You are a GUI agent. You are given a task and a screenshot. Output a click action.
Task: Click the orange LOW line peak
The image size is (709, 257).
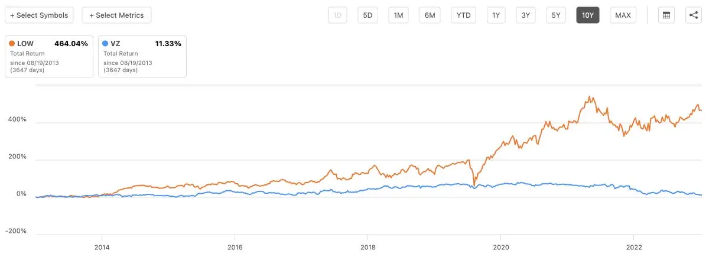(590, 97)
